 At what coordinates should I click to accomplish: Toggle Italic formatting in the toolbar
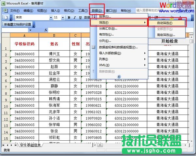click(74, 17)
